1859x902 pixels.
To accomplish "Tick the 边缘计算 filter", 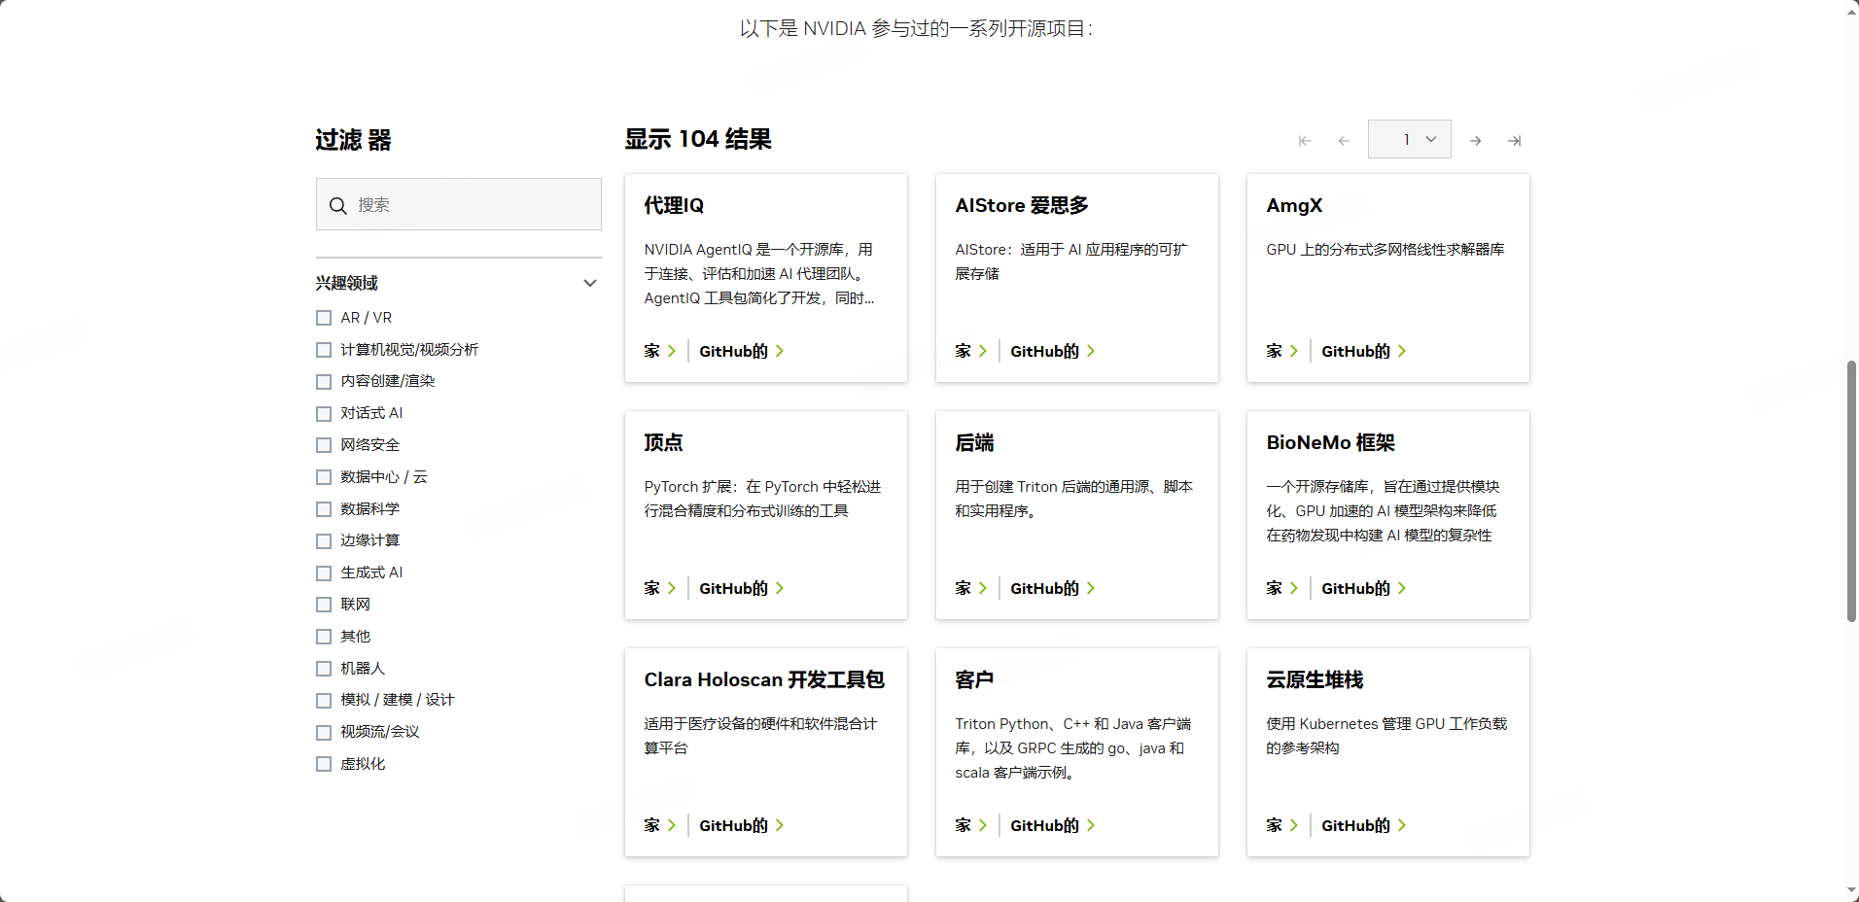I will click(x=324, y=541).
